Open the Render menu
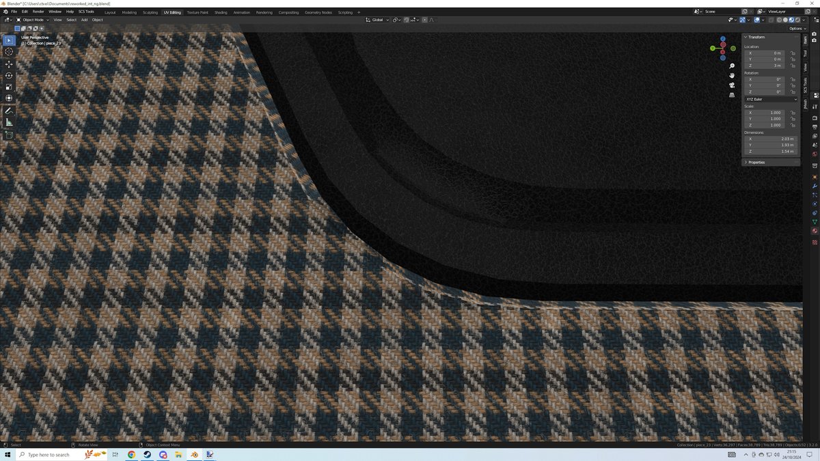The image size is (820, 461). tap(38, 12)
